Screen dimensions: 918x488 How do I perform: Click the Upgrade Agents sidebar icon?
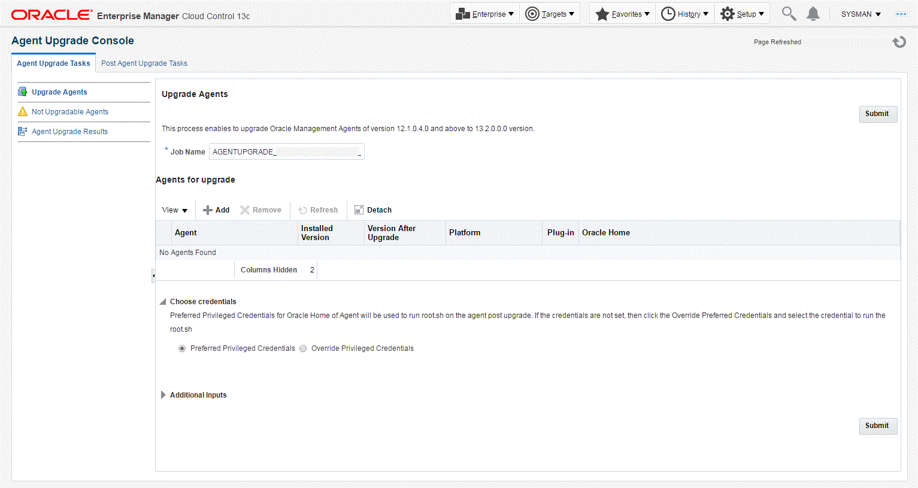click(x=23, y=92)
